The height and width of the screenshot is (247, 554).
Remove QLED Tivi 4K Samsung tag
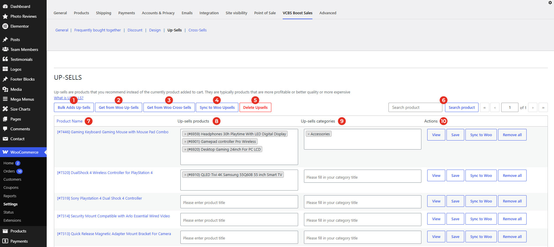pyautogui.click(x=185, y=175)
